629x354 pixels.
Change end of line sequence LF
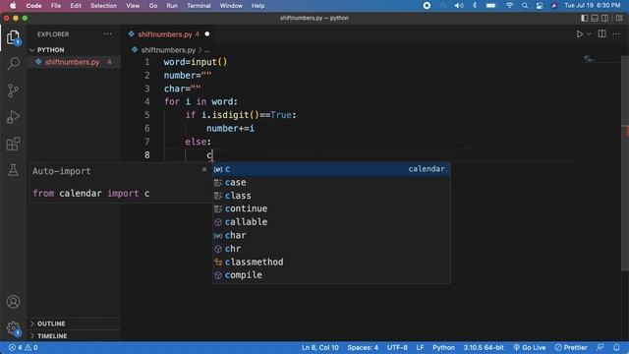(x=420, y=347)
